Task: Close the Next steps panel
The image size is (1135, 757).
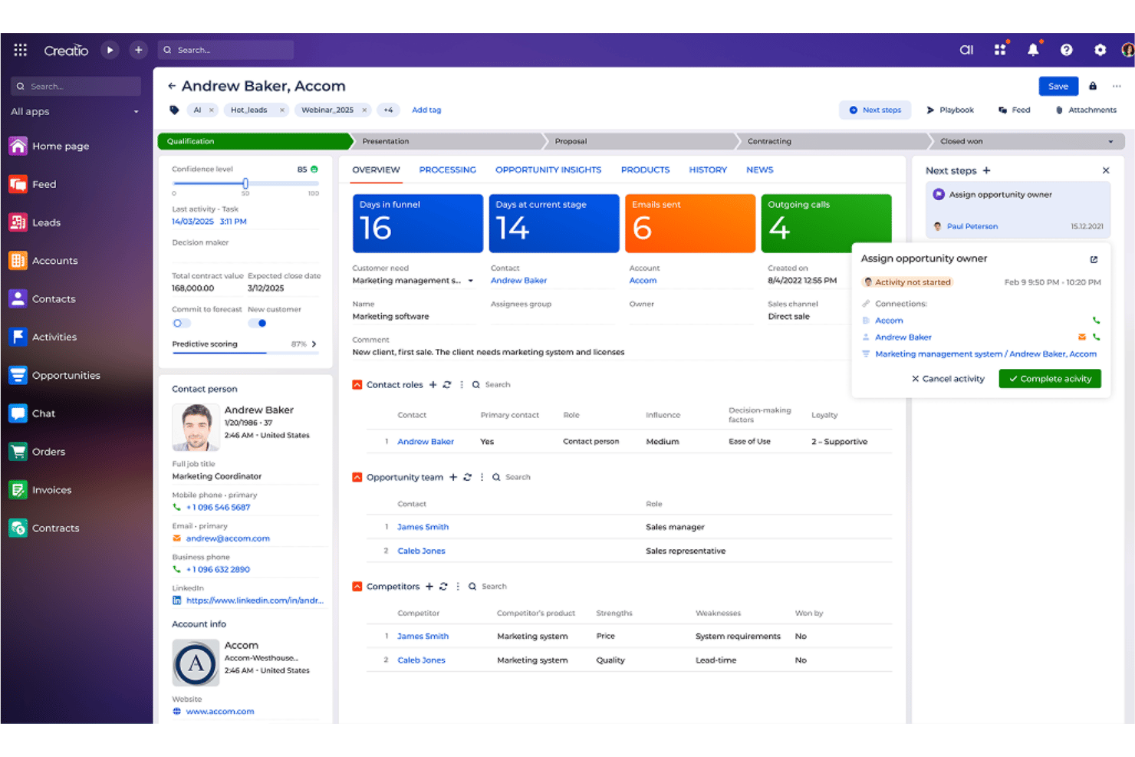Action: 1106,170
